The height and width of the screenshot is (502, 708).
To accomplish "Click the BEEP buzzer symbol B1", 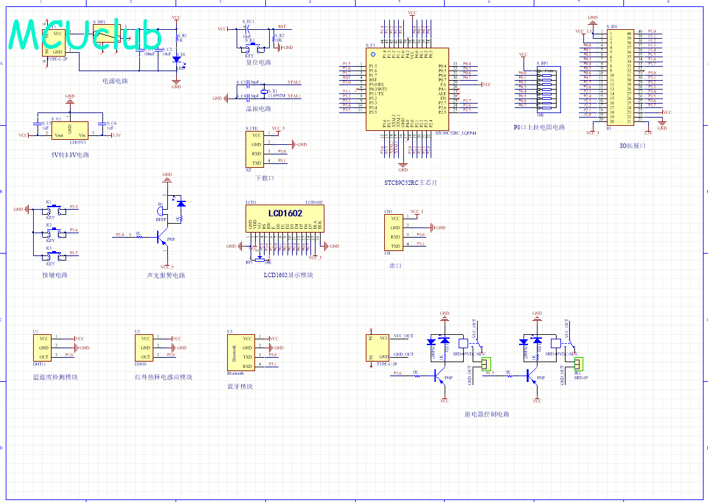I will tap(162, 212).
